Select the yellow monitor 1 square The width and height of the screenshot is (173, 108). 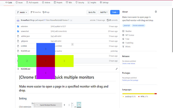[x=64, y=61]
